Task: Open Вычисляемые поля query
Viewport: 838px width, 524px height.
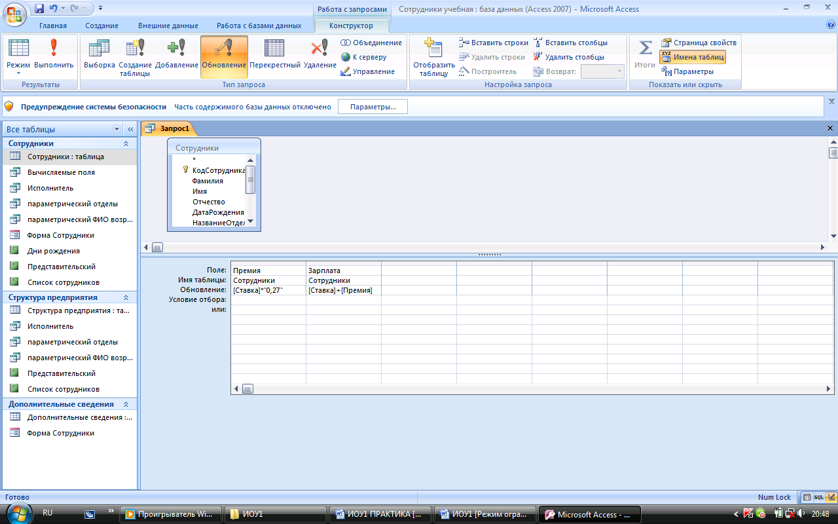Action: [x=69, y=172]
